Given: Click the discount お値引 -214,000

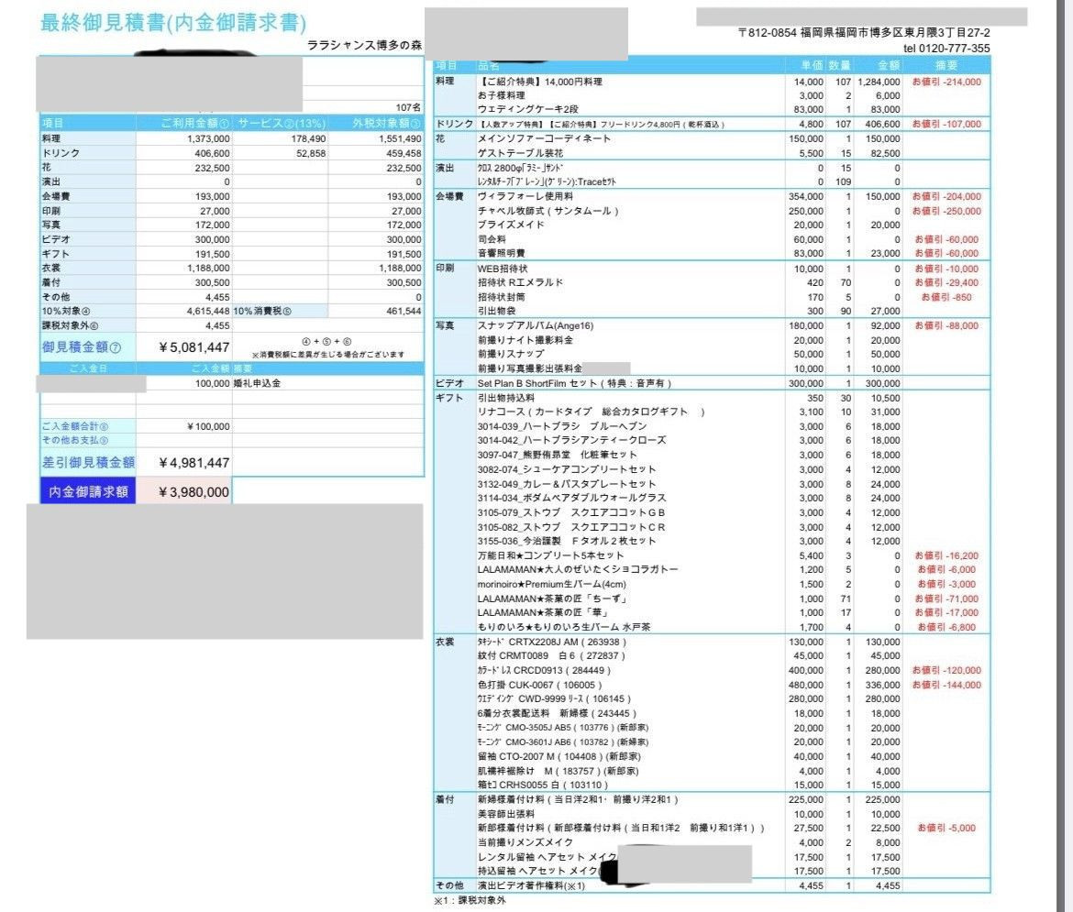Looking at the screenshot, I should (946, 82).
